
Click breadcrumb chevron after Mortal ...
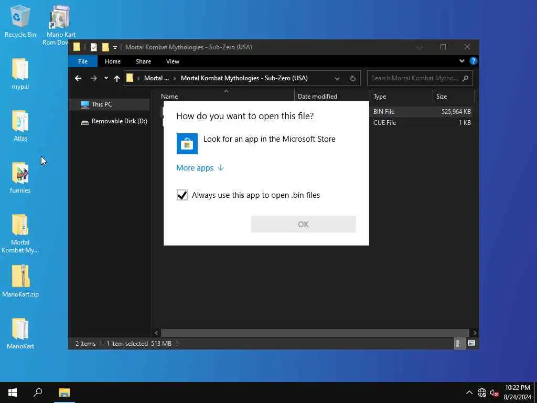pos(174,79)
